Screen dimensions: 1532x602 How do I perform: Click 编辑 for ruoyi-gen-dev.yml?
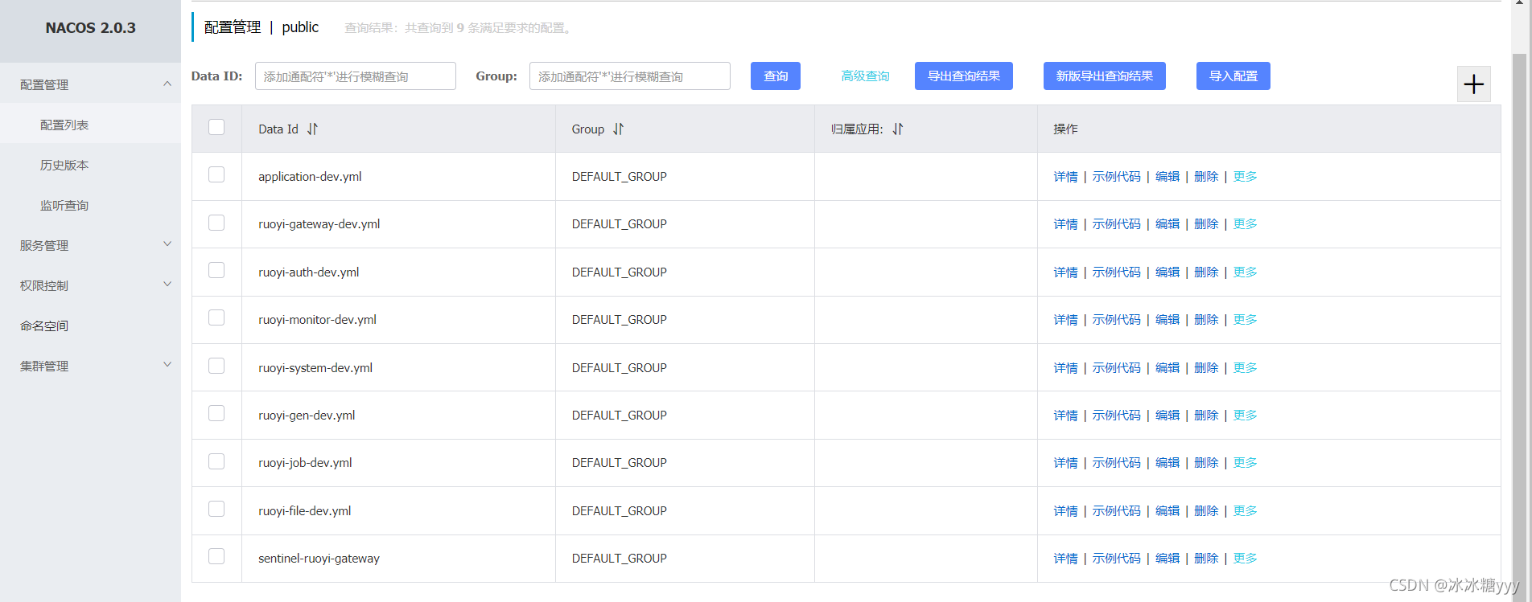[x=1168, y=416]
